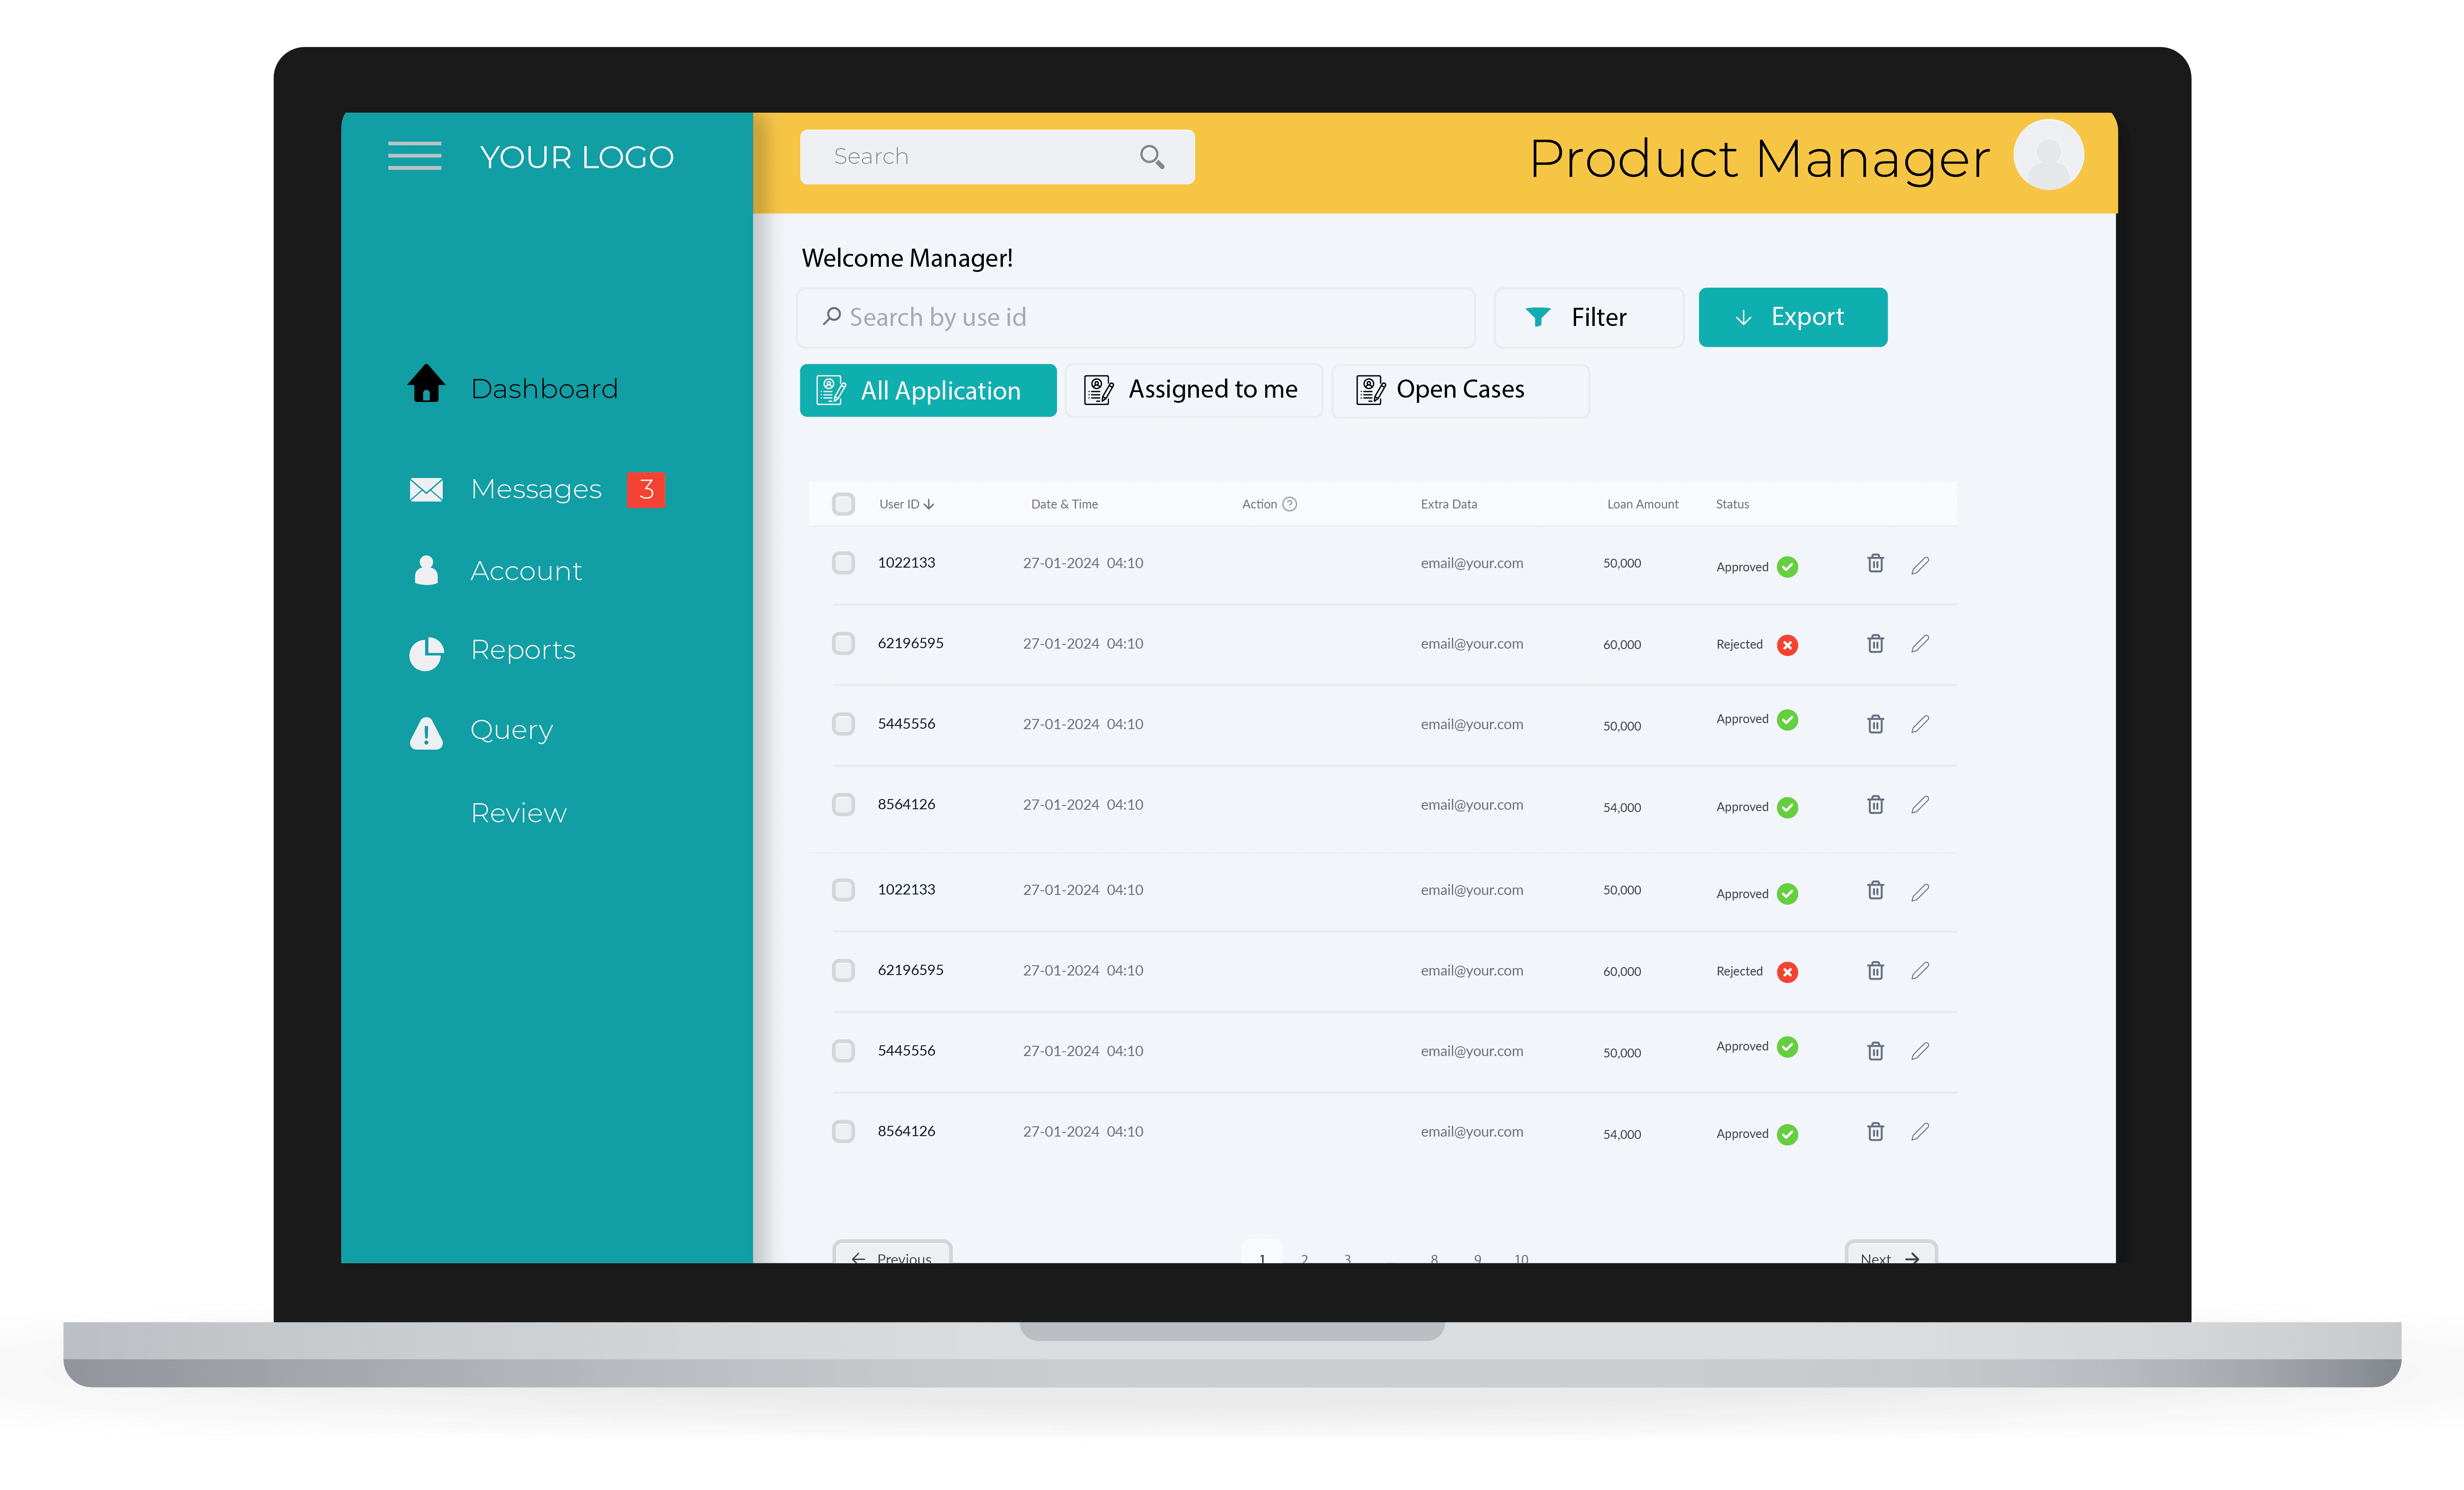Screen dimensions: 2464x1490
Task: Edit the second 1022133 row with pencil icon
Action: pos(1920,892)
